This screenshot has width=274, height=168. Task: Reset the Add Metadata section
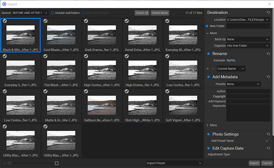[x=268, y=77]
